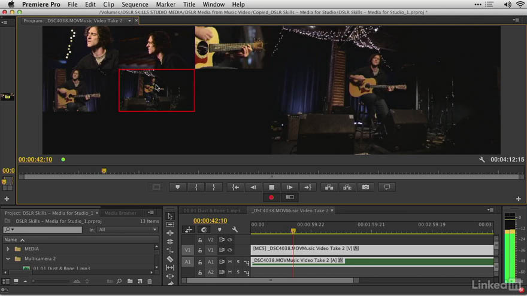Viewport: 527px width, 296px height.
Task: Solo the A1 audio track
Action: [x=238, y=262]
